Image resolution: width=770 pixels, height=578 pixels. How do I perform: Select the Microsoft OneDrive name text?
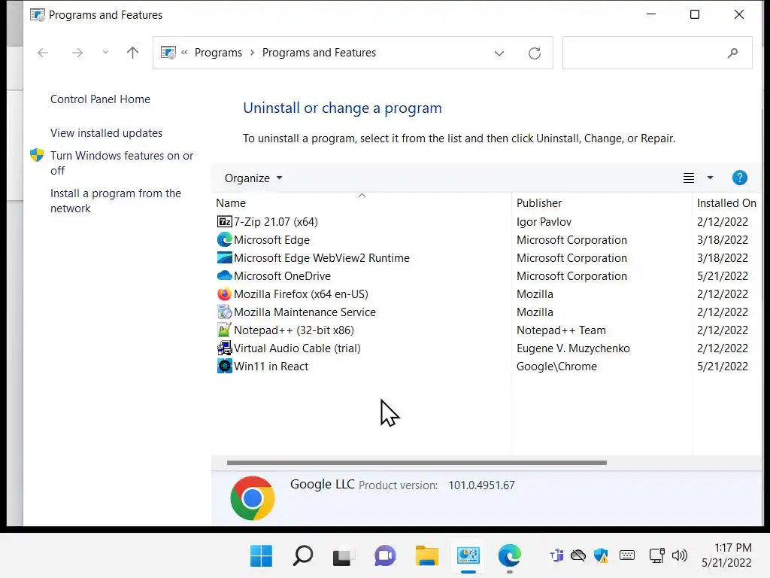pos(283,276)
